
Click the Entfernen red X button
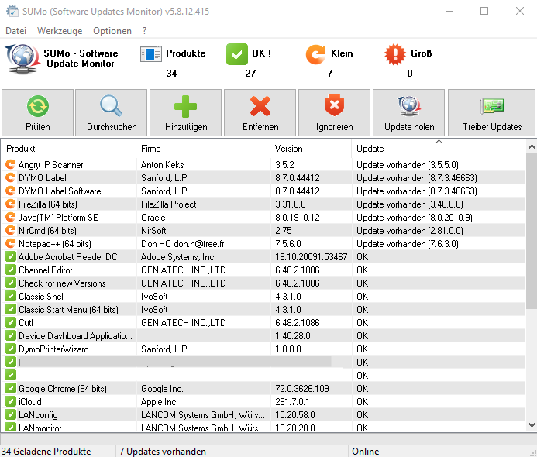click(x=260, y=113)
